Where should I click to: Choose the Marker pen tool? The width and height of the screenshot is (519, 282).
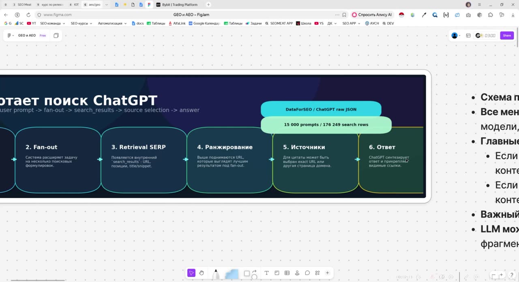point(216,274)
